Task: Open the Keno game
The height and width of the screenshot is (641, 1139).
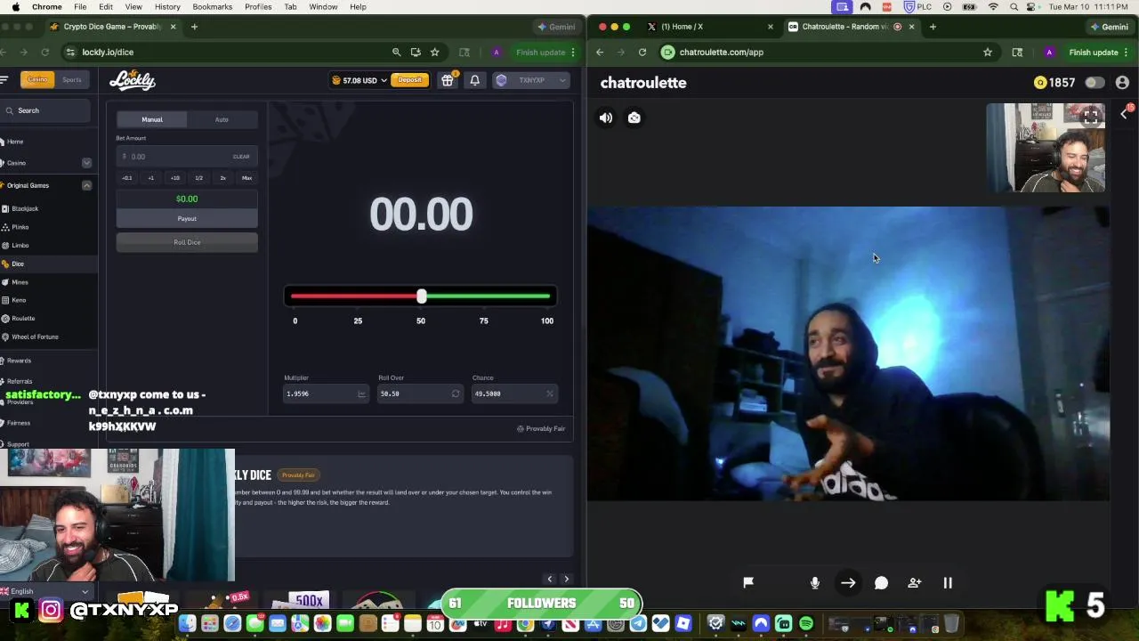Action: 19,300
